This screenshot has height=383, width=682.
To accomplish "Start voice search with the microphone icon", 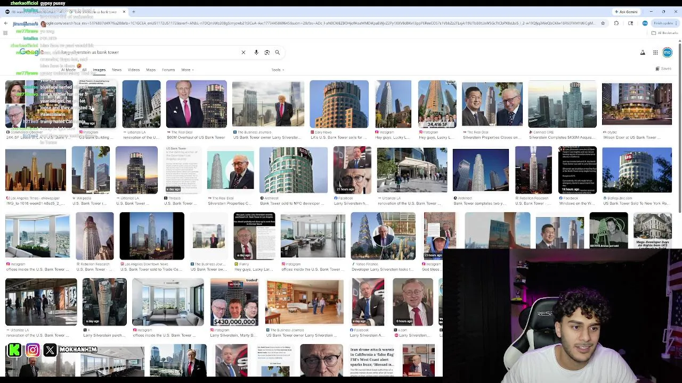I will pos(256,52).
